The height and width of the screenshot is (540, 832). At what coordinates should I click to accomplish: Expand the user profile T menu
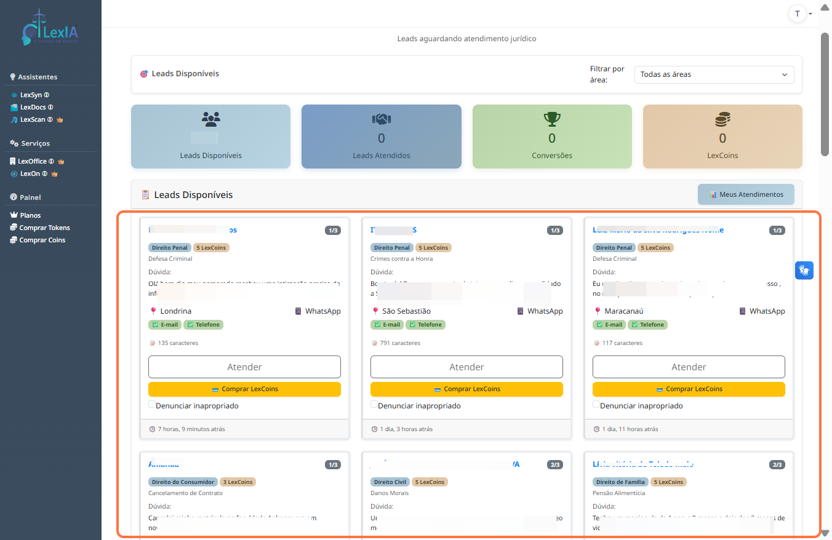point(800,14)
